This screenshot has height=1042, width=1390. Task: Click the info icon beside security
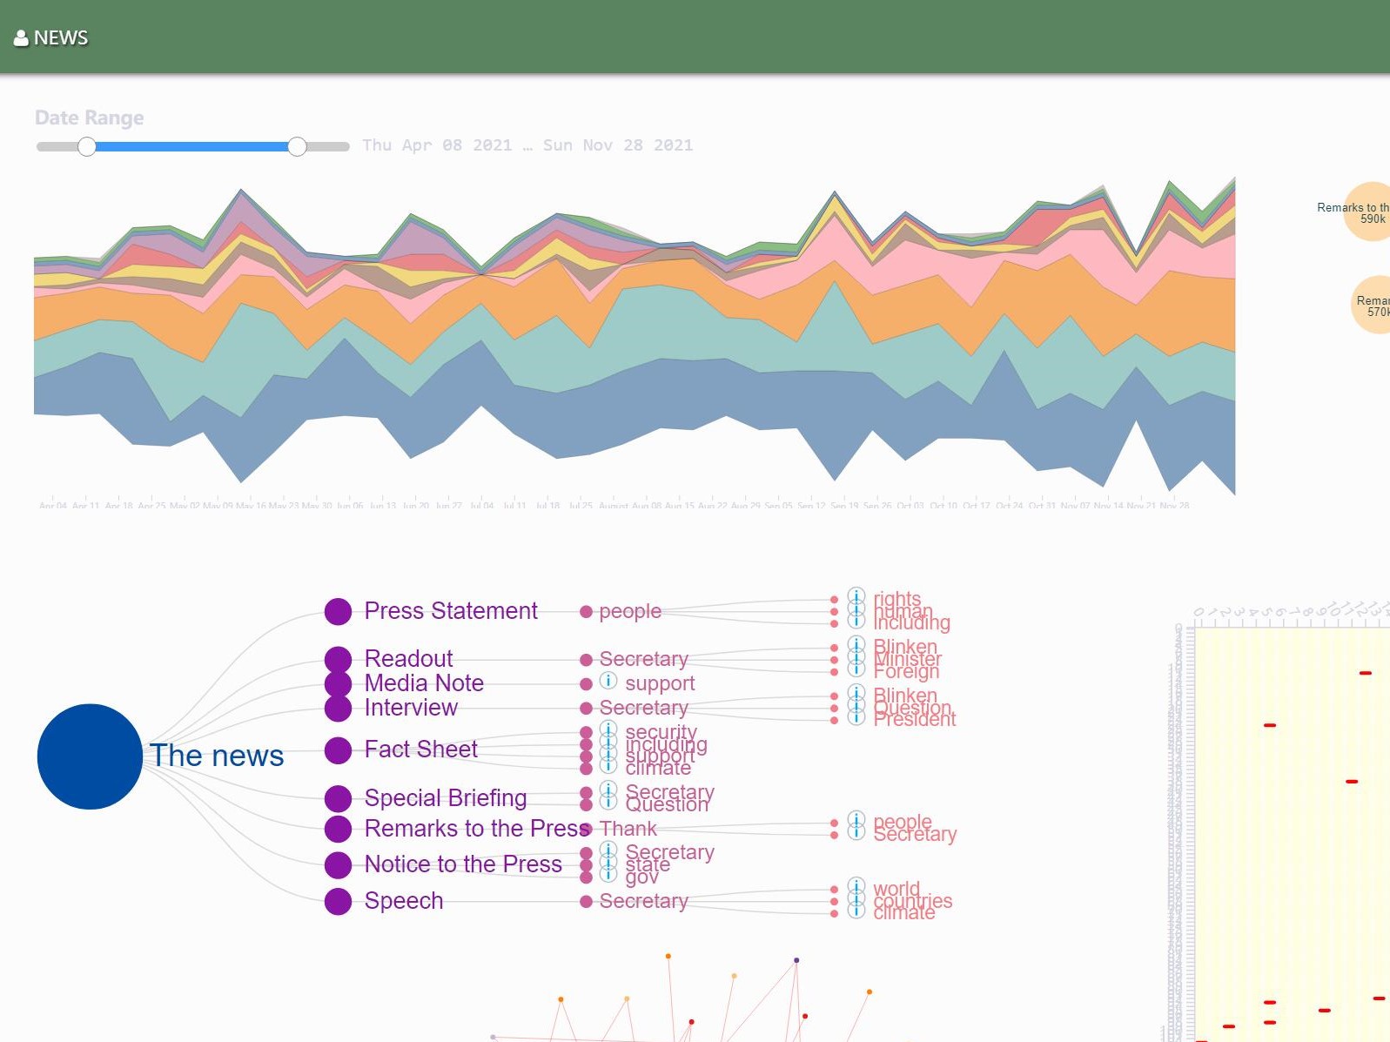click(608, 729)
